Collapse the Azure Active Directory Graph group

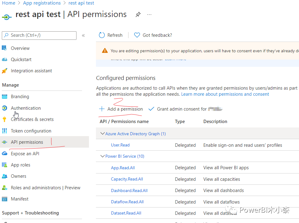103,133
